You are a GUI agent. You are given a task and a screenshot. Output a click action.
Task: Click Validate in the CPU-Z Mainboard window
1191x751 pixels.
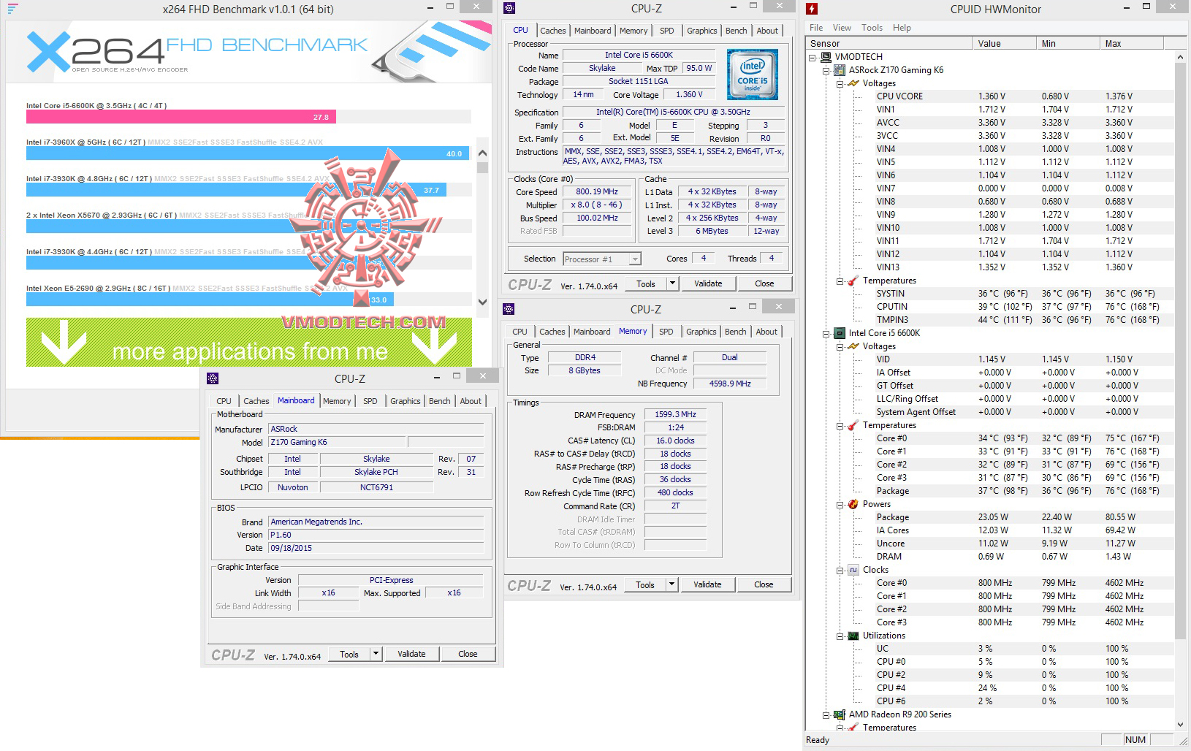tap(411, 654)
